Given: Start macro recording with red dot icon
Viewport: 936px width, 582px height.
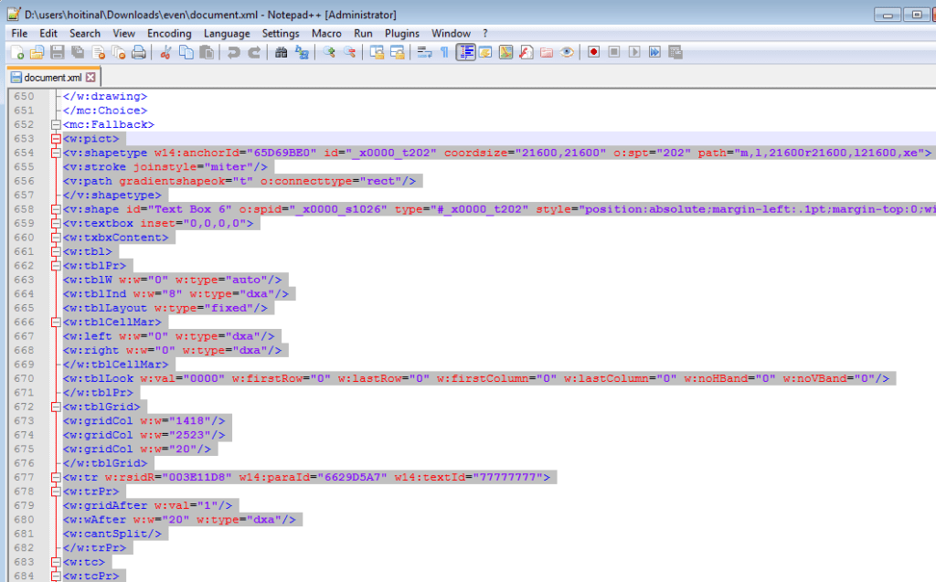Looking at the screenshot, I should (593, 53).
